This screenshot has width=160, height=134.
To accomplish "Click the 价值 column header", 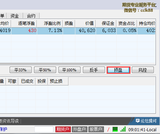I will [85, 23].
